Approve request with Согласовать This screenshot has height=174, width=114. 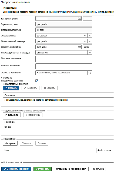(43, 169)
